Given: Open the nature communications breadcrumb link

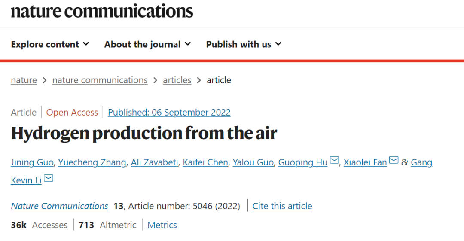Looking at the screenshot, I should [x=100, y=80].
